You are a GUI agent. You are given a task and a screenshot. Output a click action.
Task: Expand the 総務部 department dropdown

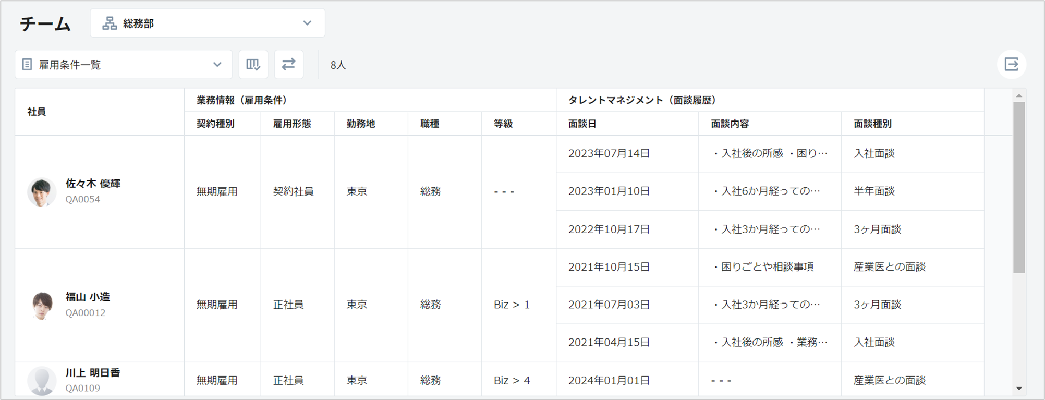207,23
